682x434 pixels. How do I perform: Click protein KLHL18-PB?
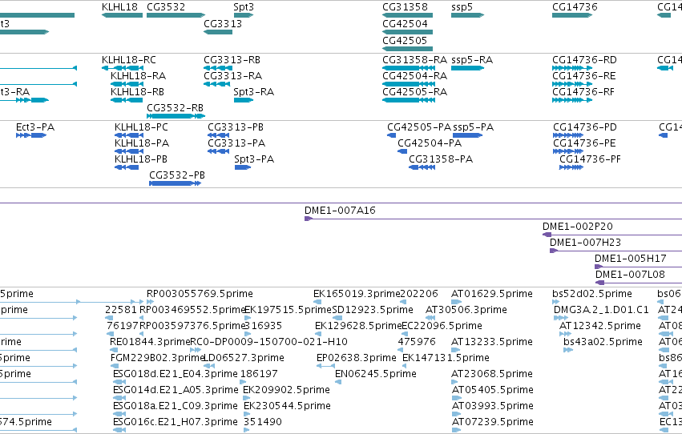[x=127, y=167]
